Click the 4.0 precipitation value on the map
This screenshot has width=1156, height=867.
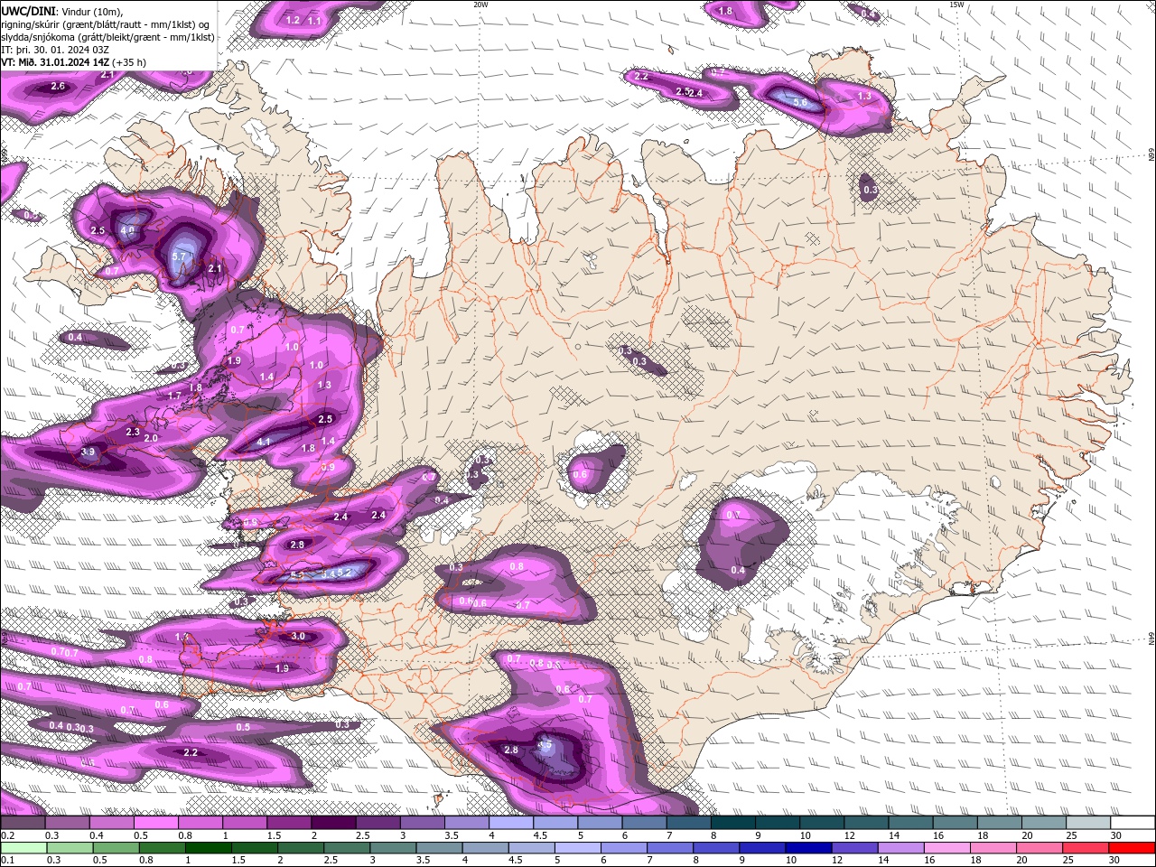[x=127, y=230]
